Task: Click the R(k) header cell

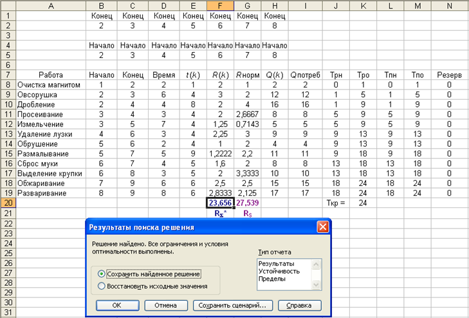Action: 220,75
